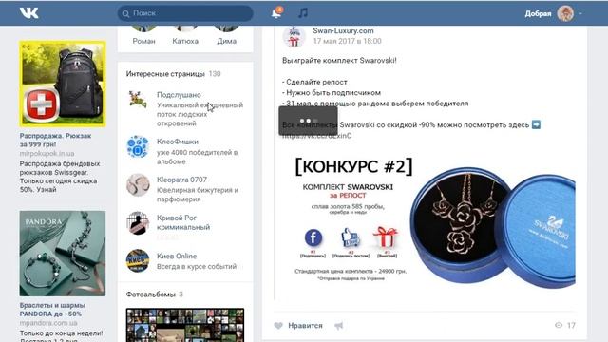Open the Распродажа. Рюкзак за 999 грн link
The image size is (608, 342).
[x=55, y=140]
